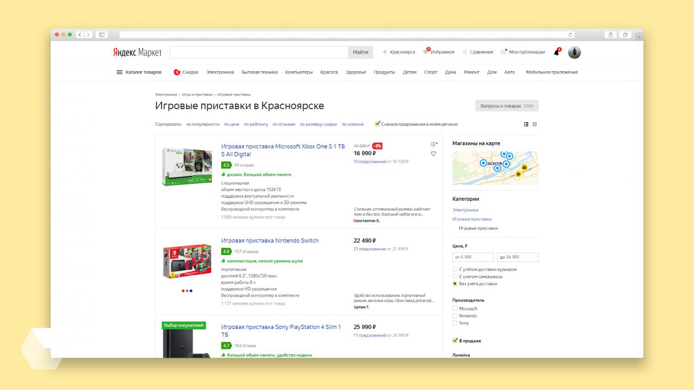Add Xbox One S to favorites heart

coord(434,154)
